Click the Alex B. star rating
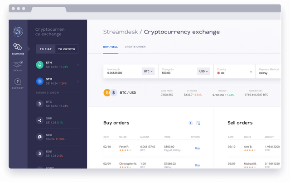This screenshot has width=290, height=182. [x=250, y=150]
